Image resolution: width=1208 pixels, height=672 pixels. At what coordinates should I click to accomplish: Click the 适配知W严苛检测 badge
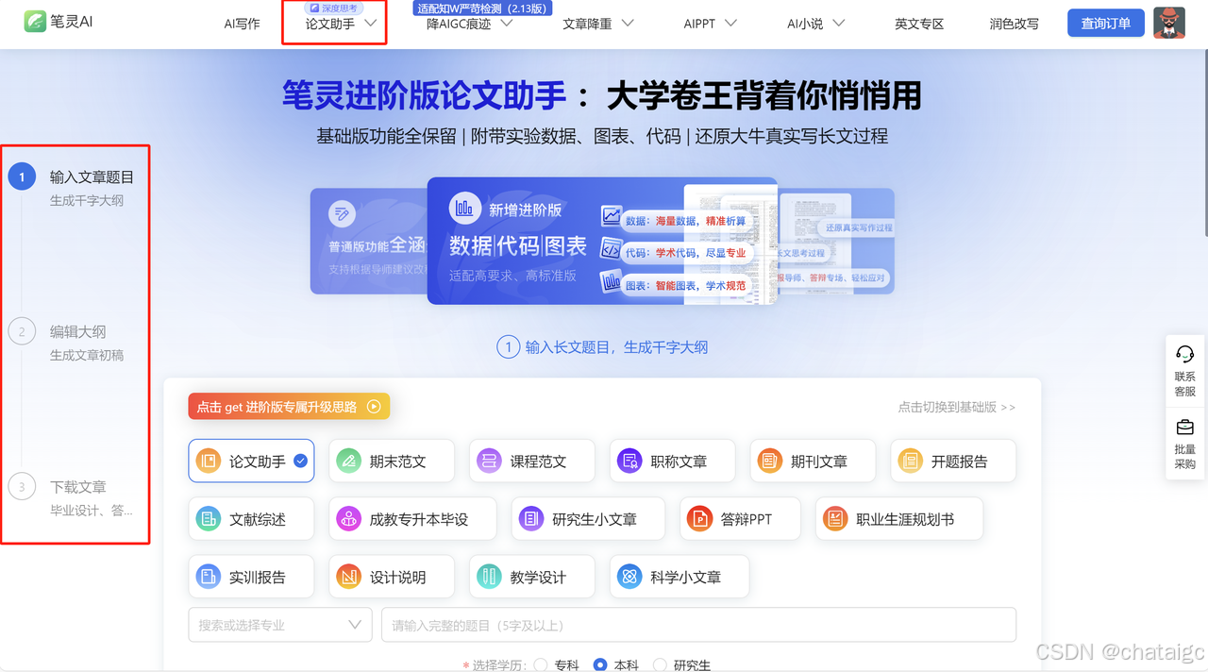[482, 8]
